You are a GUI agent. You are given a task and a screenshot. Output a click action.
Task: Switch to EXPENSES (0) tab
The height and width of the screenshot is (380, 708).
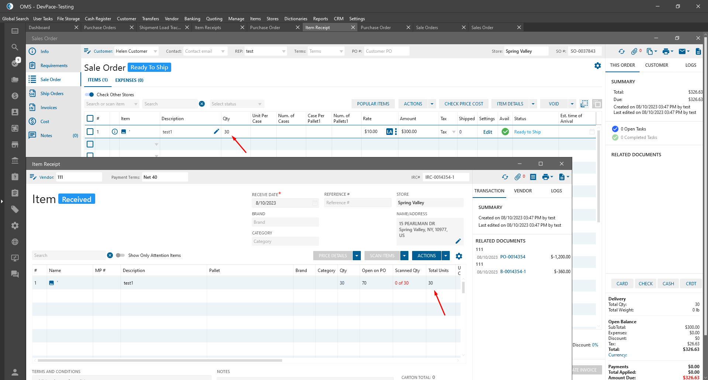[x=129, y=80]
